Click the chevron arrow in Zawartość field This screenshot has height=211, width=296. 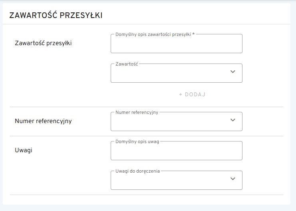click(233, 72)
